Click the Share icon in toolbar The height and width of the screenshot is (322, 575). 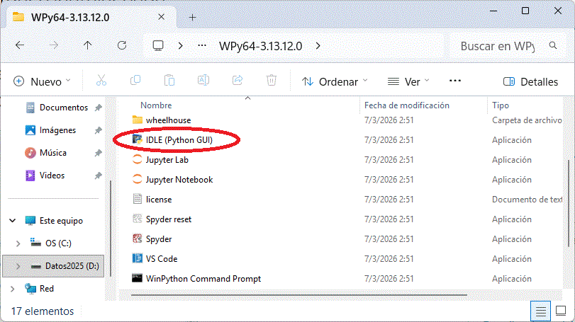pos(238,81)
